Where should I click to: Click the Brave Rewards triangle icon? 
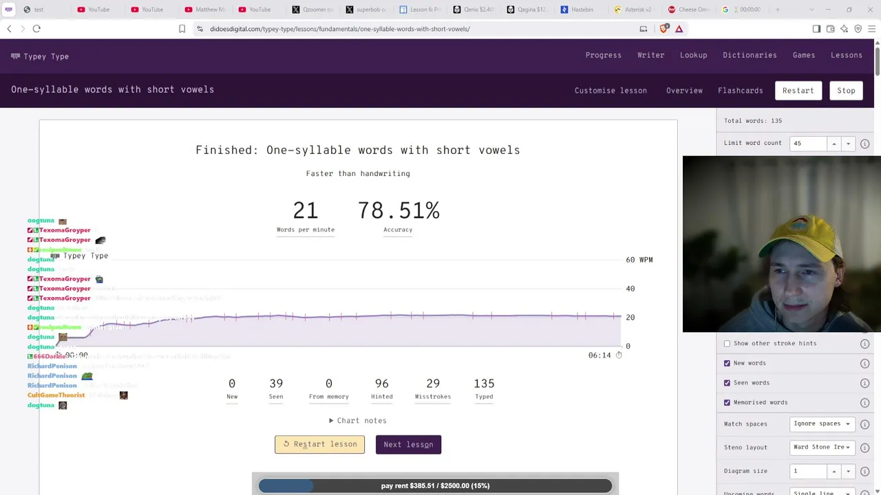[679, 29]
